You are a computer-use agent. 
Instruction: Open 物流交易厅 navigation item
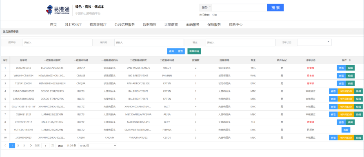pos(98,24)
